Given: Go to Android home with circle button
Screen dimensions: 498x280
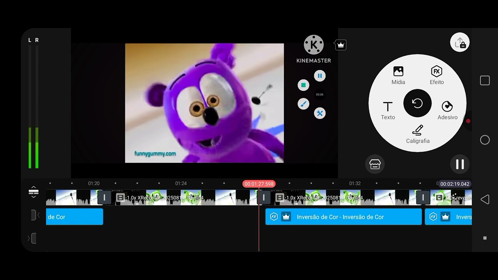Looking at the screenshot, I should click(485, 140).
